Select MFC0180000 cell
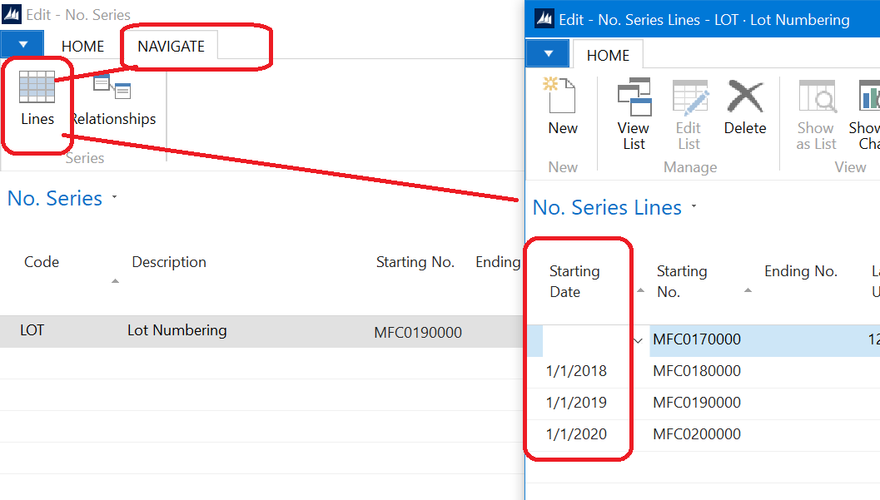880x500 pixels. coord(697,370)
